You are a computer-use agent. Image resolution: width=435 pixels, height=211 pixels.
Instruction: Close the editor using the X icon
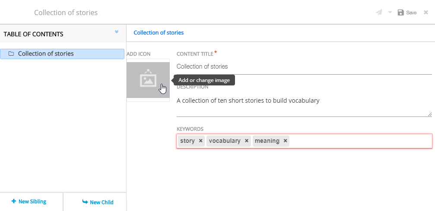point(425,13)
